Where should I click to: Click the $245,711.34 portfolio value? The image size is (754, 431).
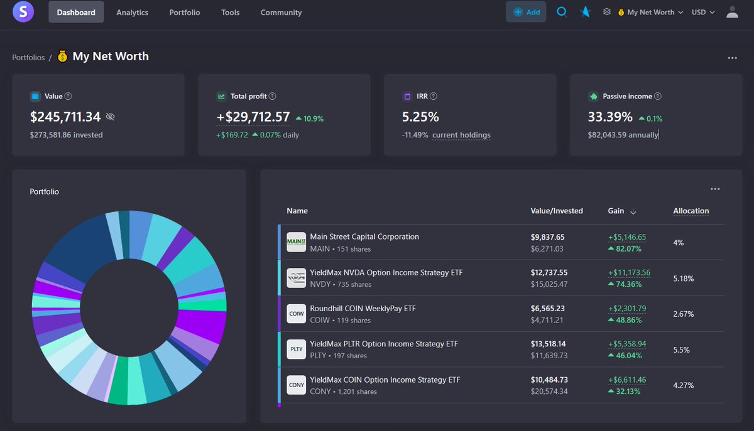(x=65, y=117)
